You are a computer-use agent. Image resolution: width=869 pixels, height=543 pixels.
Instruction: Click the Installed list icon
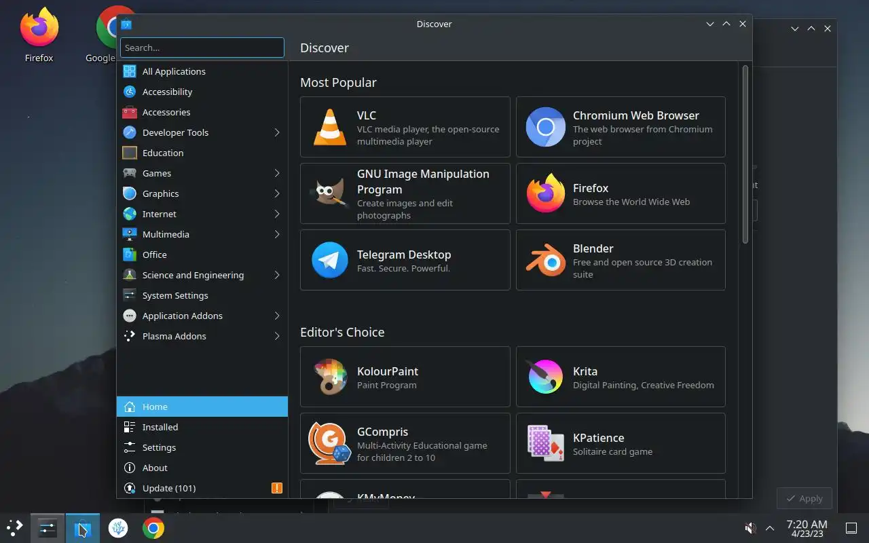(x=130, y=427)
